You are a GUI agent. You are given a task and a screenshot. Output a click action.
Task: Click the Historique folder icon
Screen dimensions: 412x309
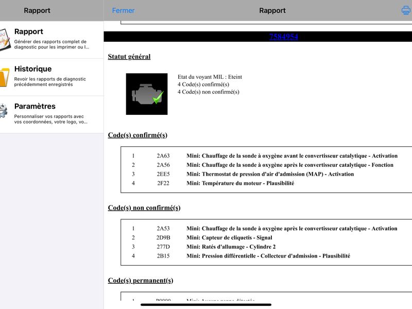(x=5, y=77)
